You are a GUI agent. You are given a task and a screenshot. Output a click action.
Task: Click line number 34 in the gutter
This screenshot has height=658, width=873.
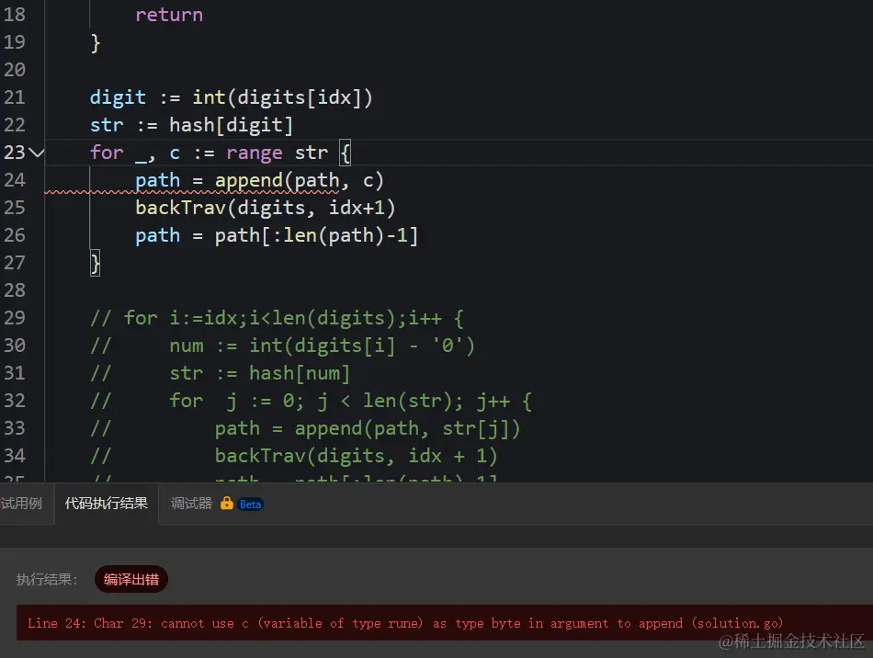tap(15, 456)
